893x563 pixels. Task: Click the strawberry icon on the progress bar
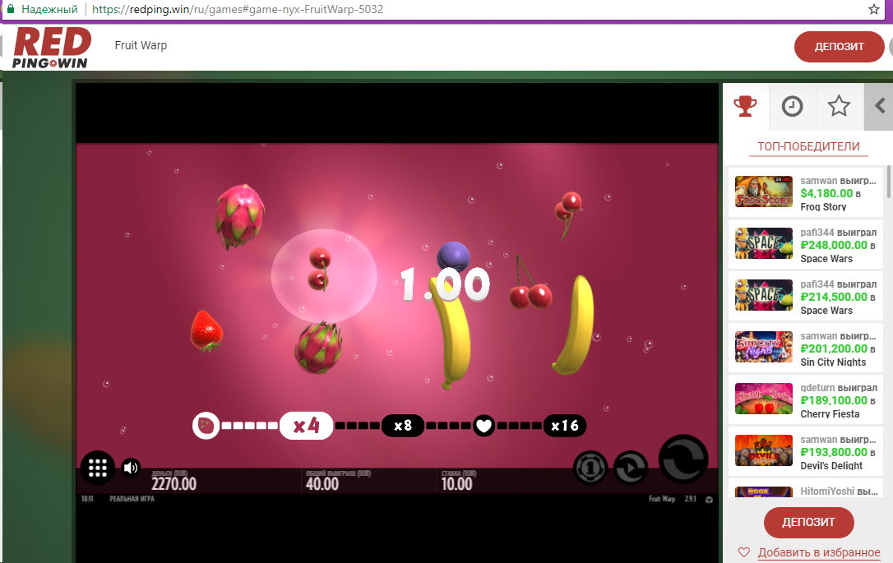point(206,426)
